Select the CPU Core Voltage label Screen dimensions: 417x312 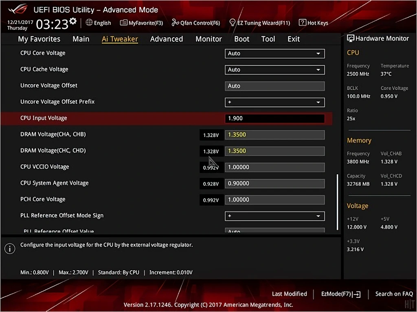coord(43,53)
